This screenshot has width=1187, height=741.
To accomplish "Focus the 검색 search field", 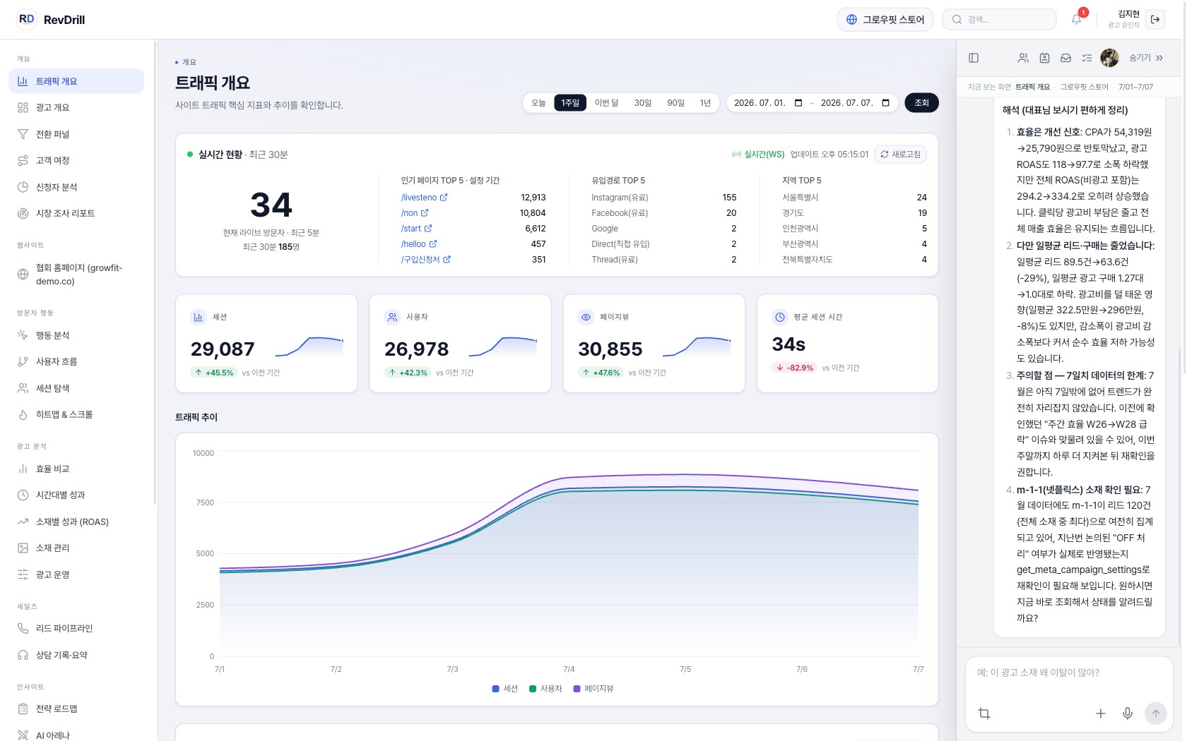I will click(999, 19).
